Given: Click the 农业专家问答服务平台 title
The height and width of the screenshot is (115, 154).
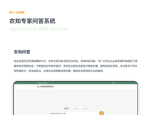Looking at the screenshot, I should (x=47, y=86).
